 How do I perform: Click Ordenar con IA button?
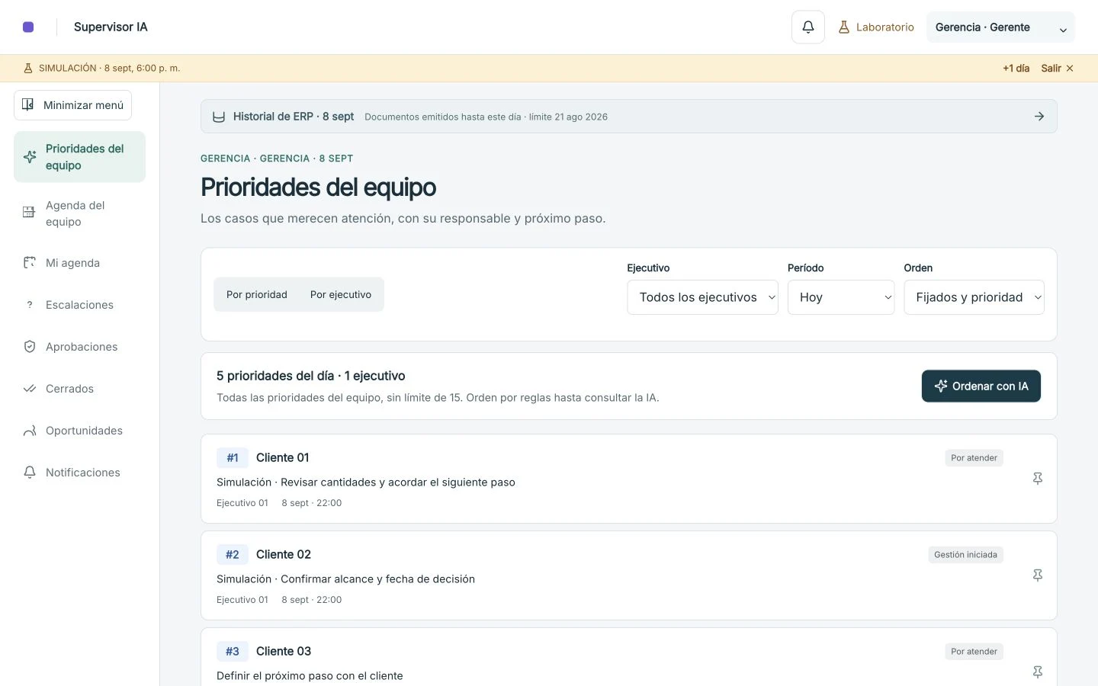coord(981,386)
